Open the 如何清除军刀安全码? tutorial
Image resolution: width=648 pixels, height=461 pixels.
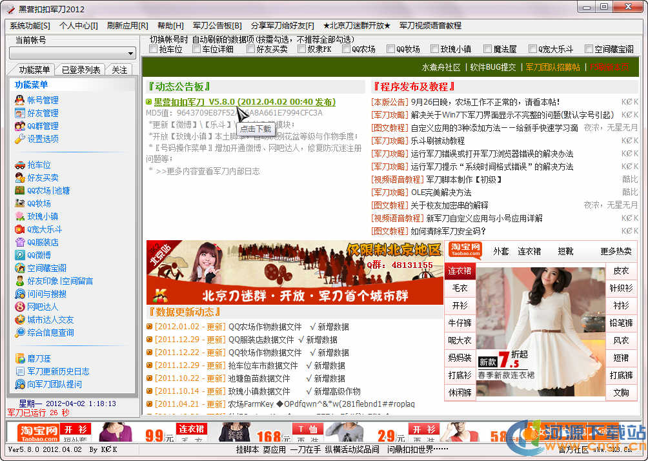pos(448,230)
